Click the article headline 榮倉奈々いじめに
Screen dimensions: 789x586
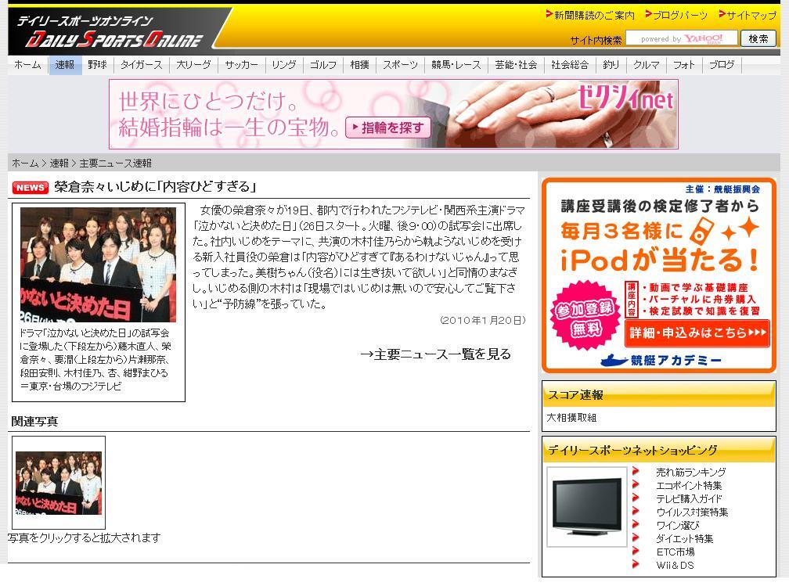click(x=156, y=187)
